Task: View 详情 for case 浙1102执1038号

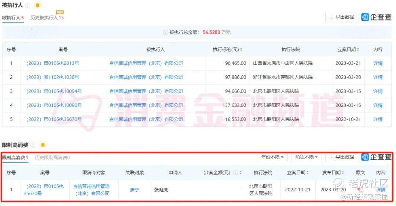Action: click(x=378, y=77)
